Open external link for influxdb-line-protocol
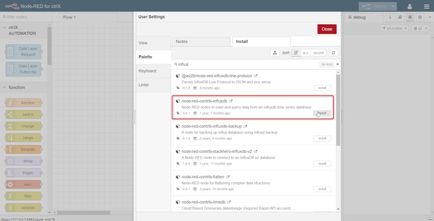Screen dimensions: 434x221 pyautogui.click(x=256, y=76)
